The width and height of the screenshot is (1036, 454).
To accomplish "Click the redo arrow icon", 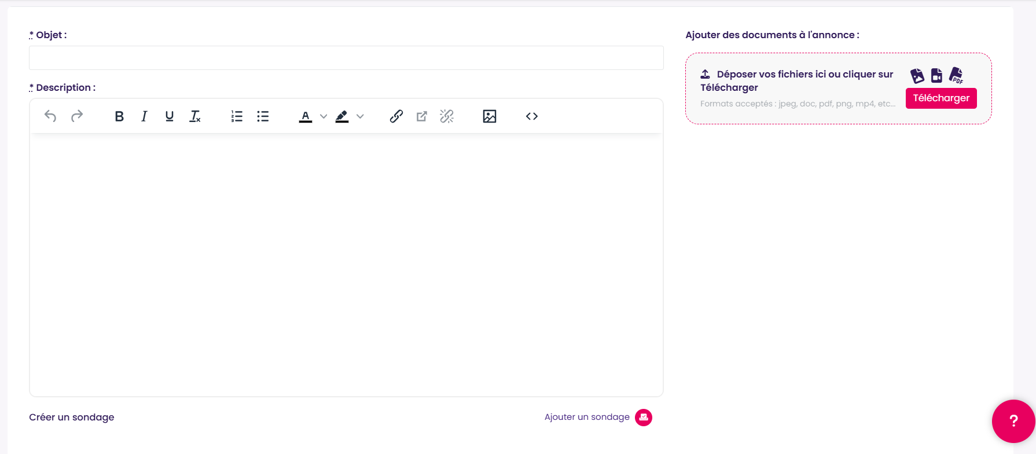I will tap(77, 116).
